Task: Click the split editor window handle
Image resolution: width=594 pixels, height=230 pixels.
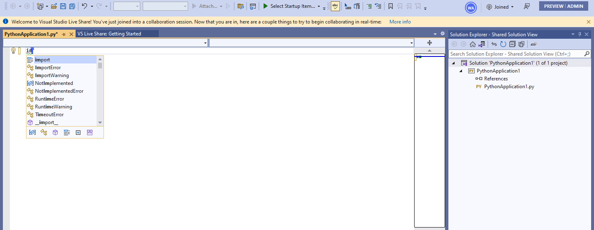Action: 429,43
